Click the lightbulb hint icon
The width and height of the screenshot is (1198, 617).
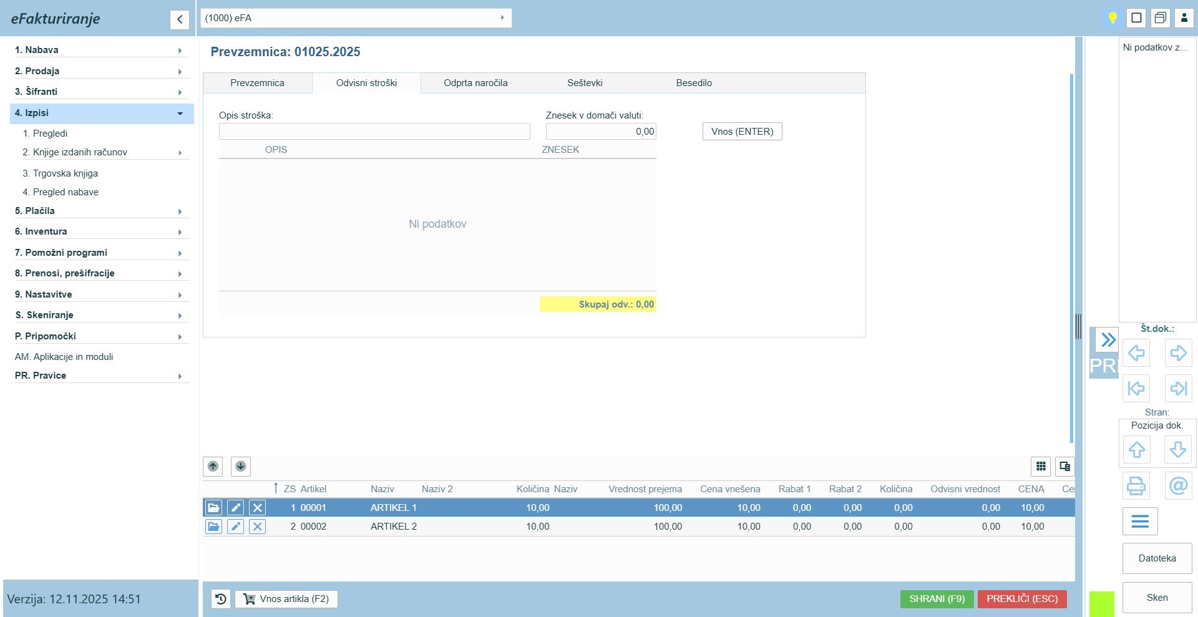[x=1112, y=17]
